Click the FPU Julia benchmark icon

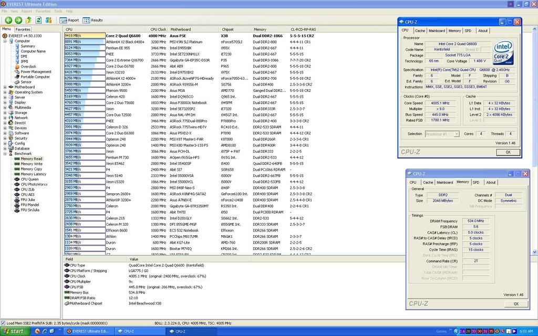tap(17, 199)
